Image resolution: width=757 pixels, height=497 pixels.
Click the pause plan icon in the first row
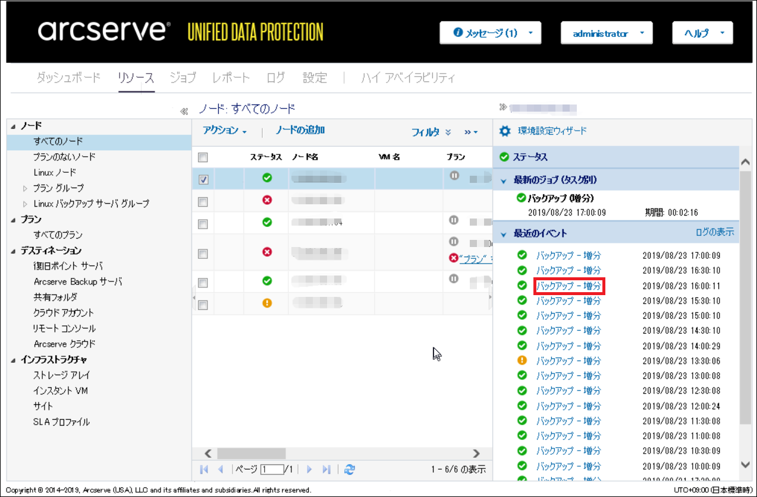coord(454,176)
